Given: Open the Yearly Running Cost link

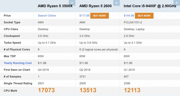Looking at the screenshot, I should (x=18, y=63).
